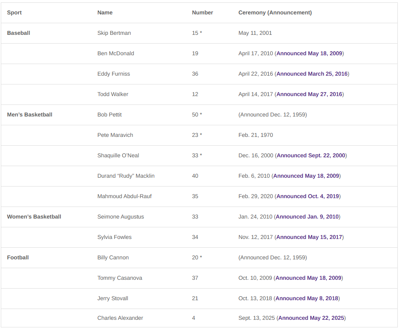Select the 'Skip Bertman' name cell

pyautogui.click(x=114, y=33)
